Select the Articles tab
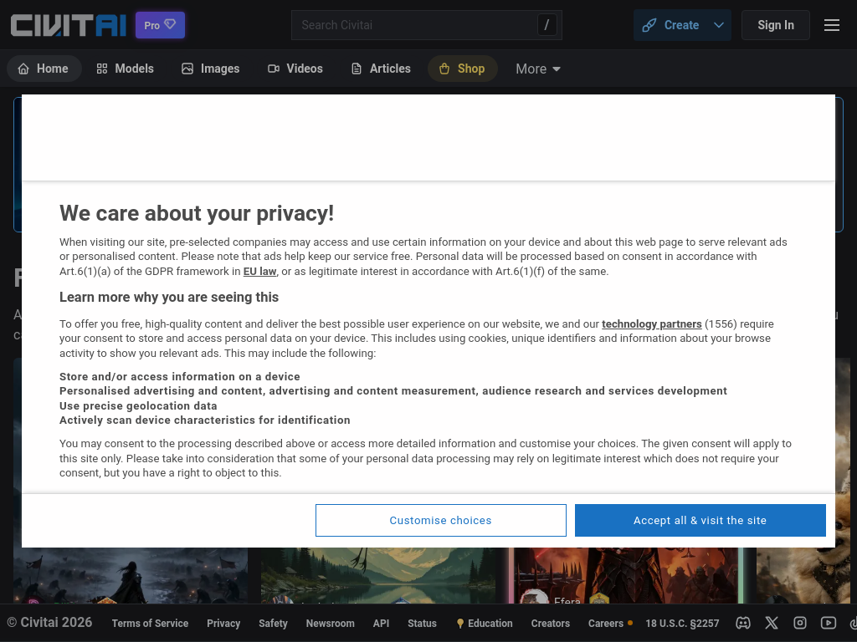Image resolution: width=857 pixels, height=642 pixels. pyautogui.click(x=381, y=69)
